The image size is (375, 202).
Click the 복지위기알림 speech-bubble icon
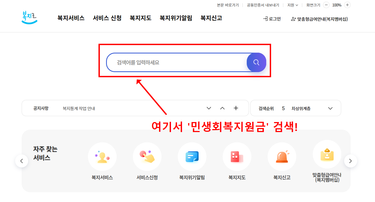[192, 157]
